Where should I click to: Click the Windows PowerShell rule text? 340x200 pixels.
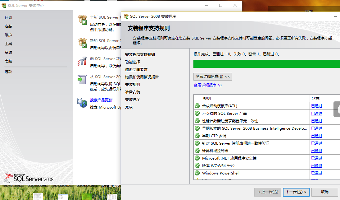click(x=221, y=173)
